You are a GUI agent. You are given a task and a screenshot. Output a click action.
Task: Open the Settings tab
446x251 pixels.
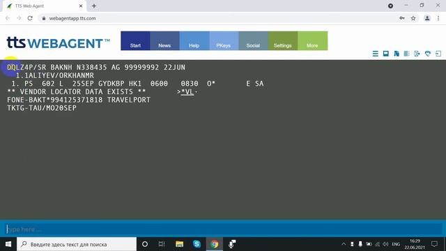(283, 41)
